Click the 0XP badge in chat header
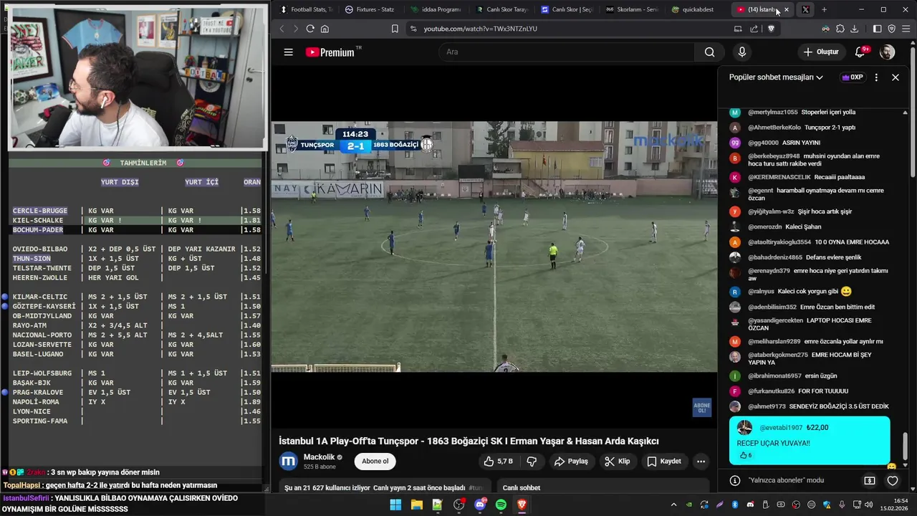This screenshot has width=917, height=516. (x=852, y=77)
